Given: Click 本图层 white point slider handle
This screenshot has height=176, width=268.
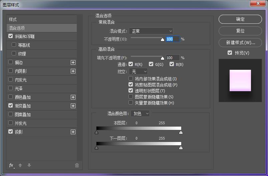Looking at the screenshot, I should click(181, 132).
